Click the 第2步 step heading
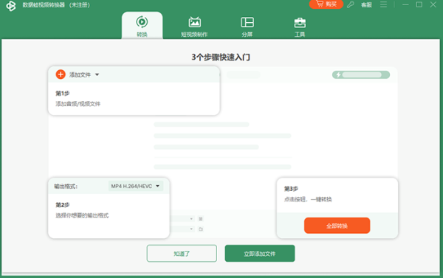This screenshot has height=278, width=443. point(63,204)
